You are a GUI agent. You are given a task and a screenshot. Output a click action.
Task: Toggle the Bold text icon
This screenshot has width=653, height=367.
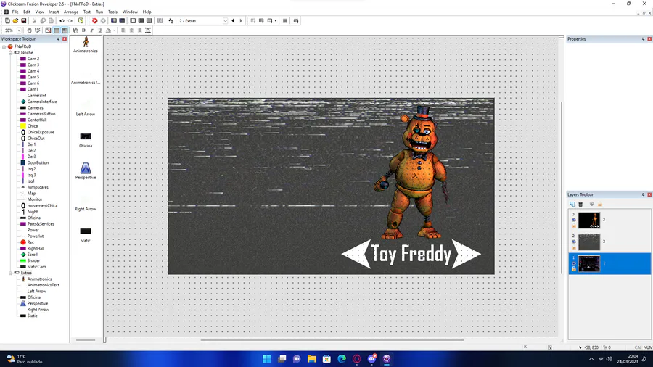pyautogui.click(x=83, y=30)
